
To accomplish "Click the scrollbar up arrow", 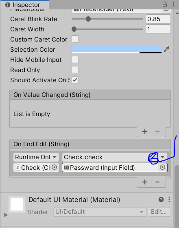I will tap(177, 13).
